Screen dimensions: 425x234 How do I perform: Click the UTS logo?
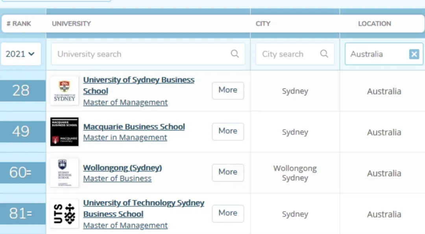65,214
